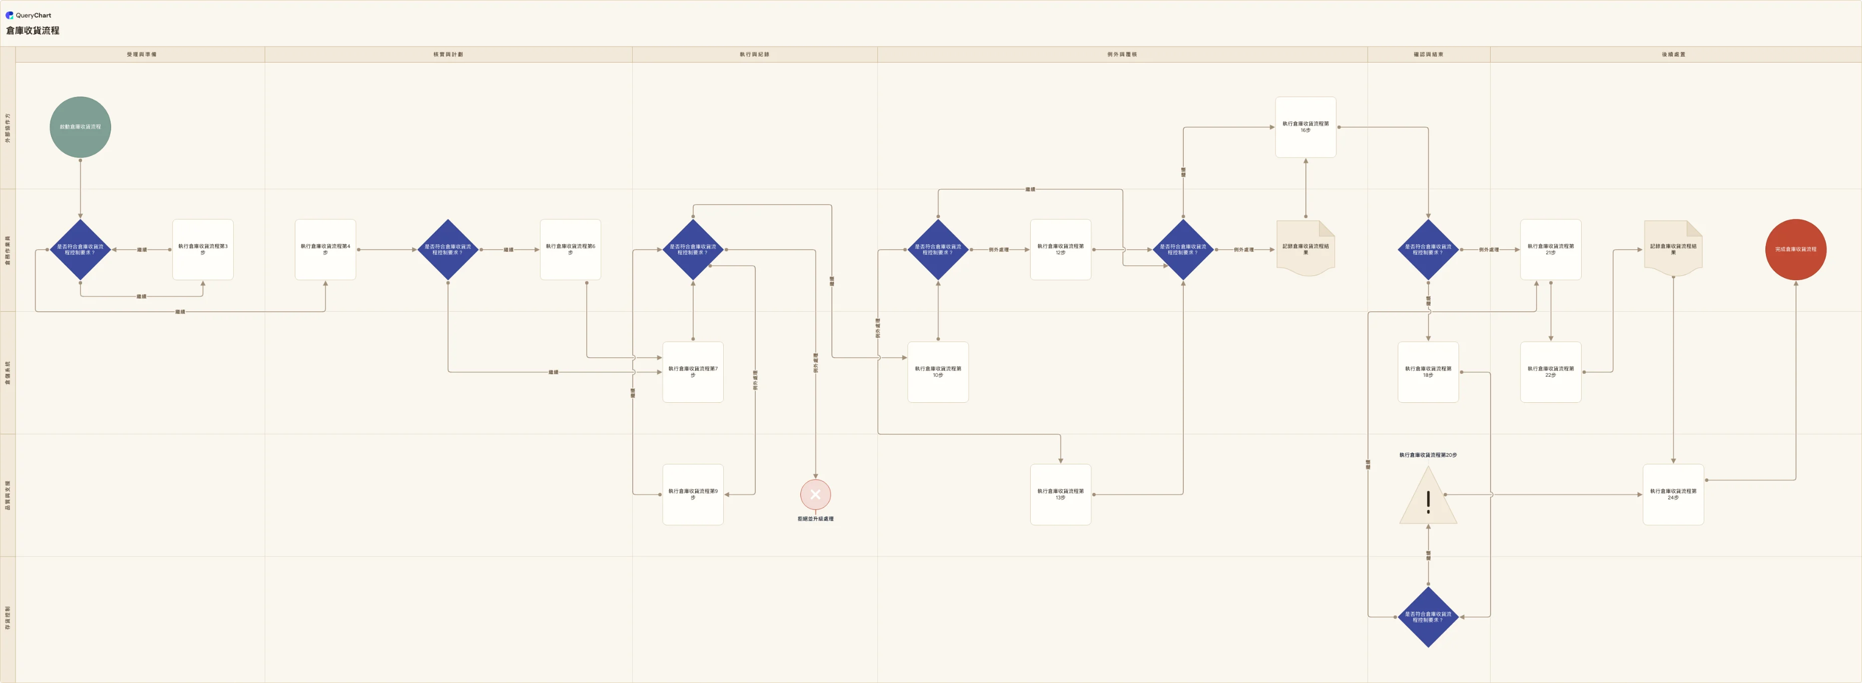Image resolution: width=1862 pixels, height=683 pixels.
Task: Select the red end circle 完成倉庫收貨流程
Action: click(x=1795, y=249)
